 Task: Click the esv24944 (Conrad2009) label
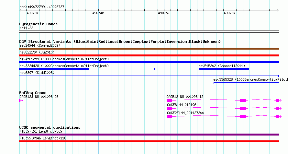(x=40, y=45)
